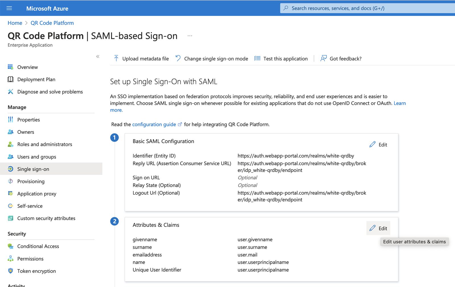Open the configuration guide link
Image resolution: width=455 pixels, height=287 pixels.
click(x=154, y=124)
